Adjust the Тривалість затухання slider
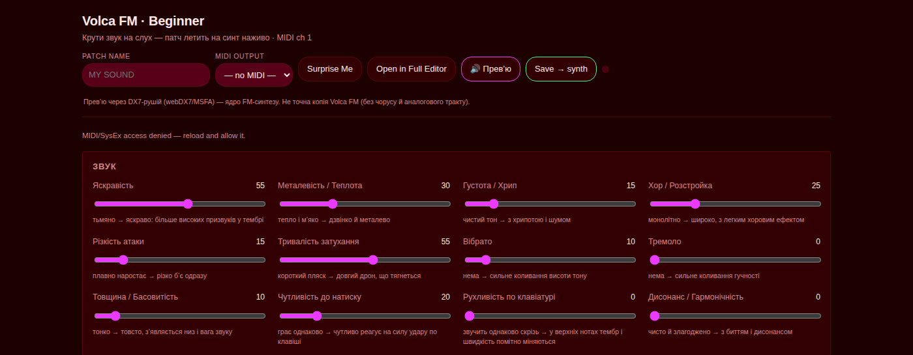This screenshot has height=355, width=913. pos(364,260)
